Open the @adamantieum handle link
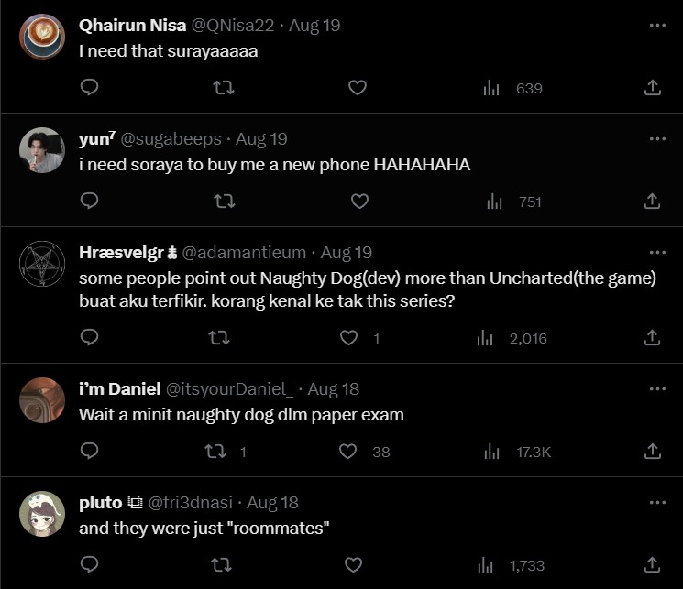Viewport: 683px width, 589px height. pyautogui.click(x=247, y=252)
